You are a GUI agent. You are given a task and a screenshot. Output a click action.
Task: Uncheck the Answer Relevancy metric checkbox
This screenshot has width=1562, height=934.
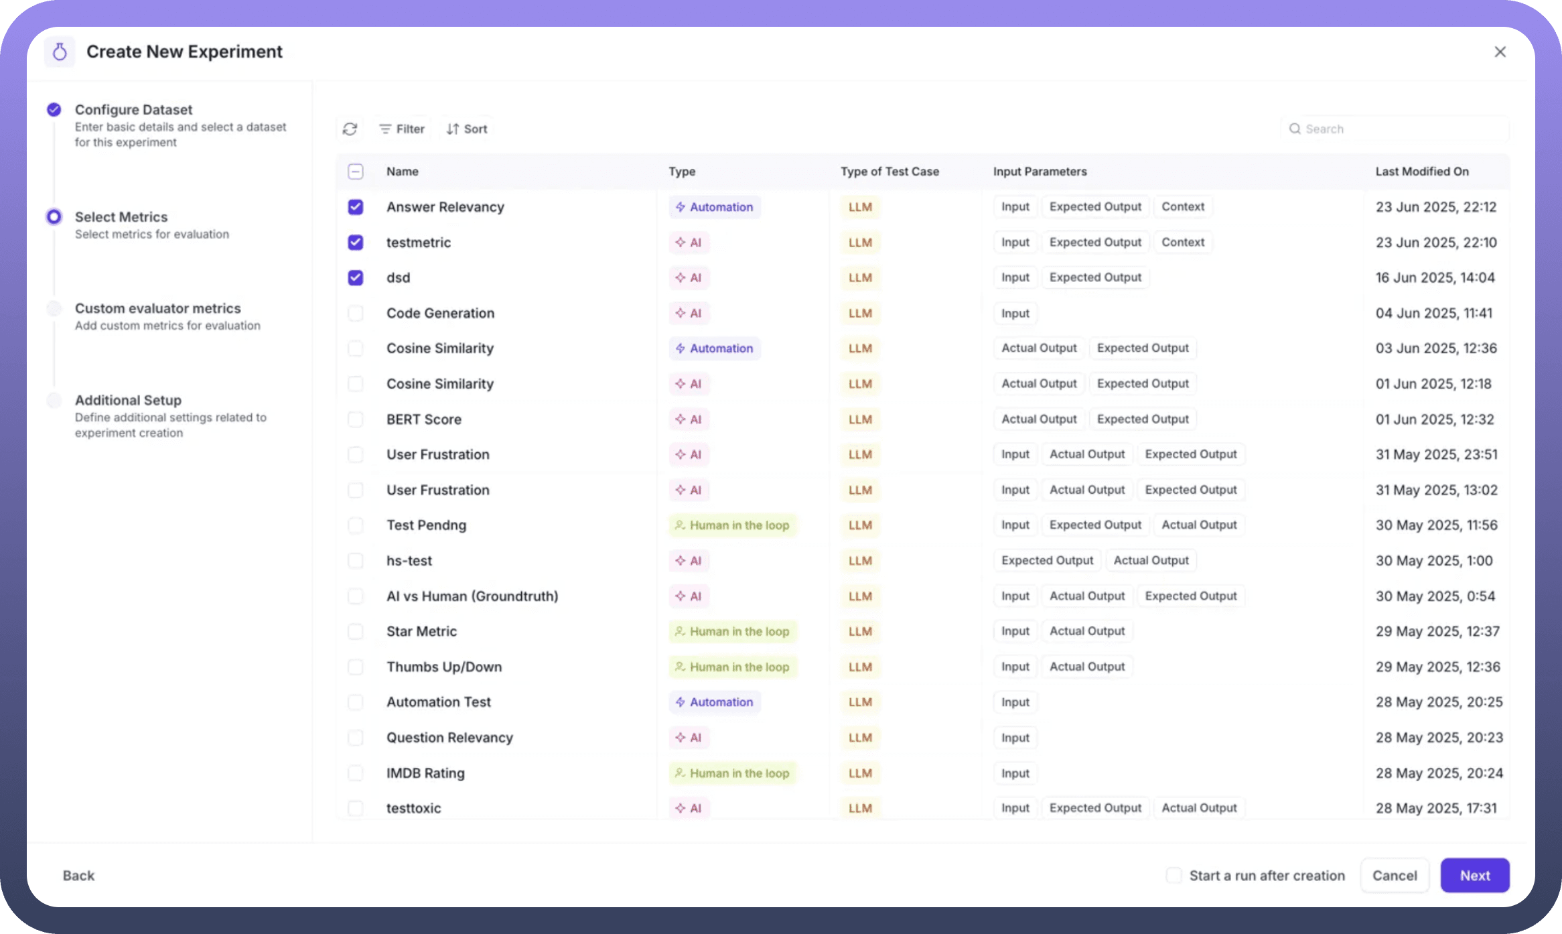pos(356,207)
